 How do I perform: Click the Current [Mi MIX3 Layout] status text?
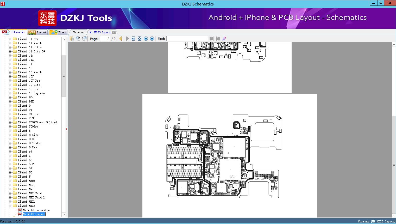[x=376, y=221]
